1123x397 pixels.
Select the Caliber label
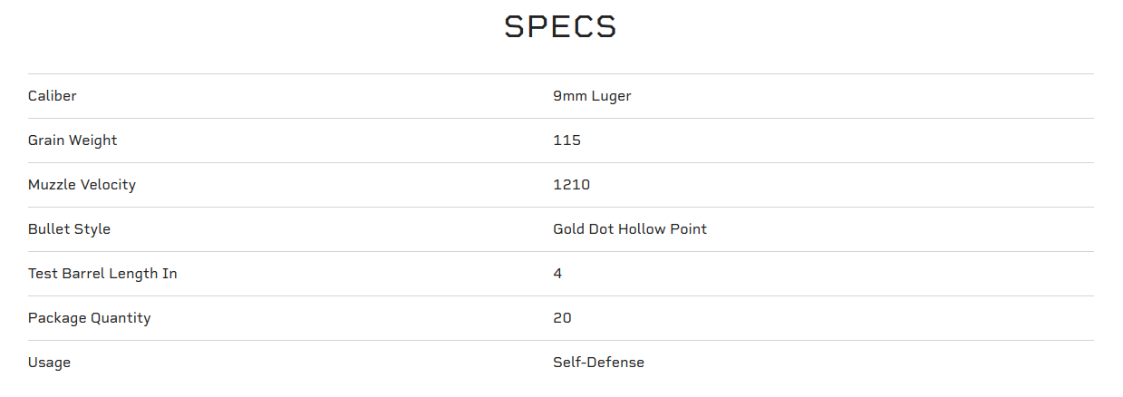(x=52, y=96)
